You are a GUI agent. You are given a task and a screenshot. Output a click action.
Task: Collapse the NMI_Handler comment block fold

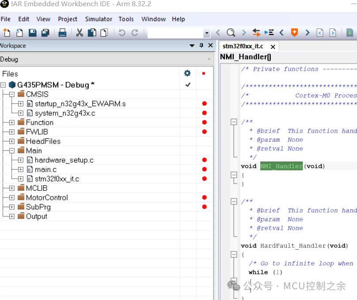(x=234, y=122)
